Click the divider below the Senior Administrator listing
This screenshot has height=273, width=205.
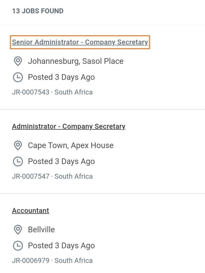click(102, 109)
